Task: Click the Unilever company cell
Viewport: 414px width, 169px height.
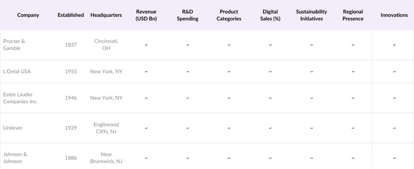Action: coord(13,128)
